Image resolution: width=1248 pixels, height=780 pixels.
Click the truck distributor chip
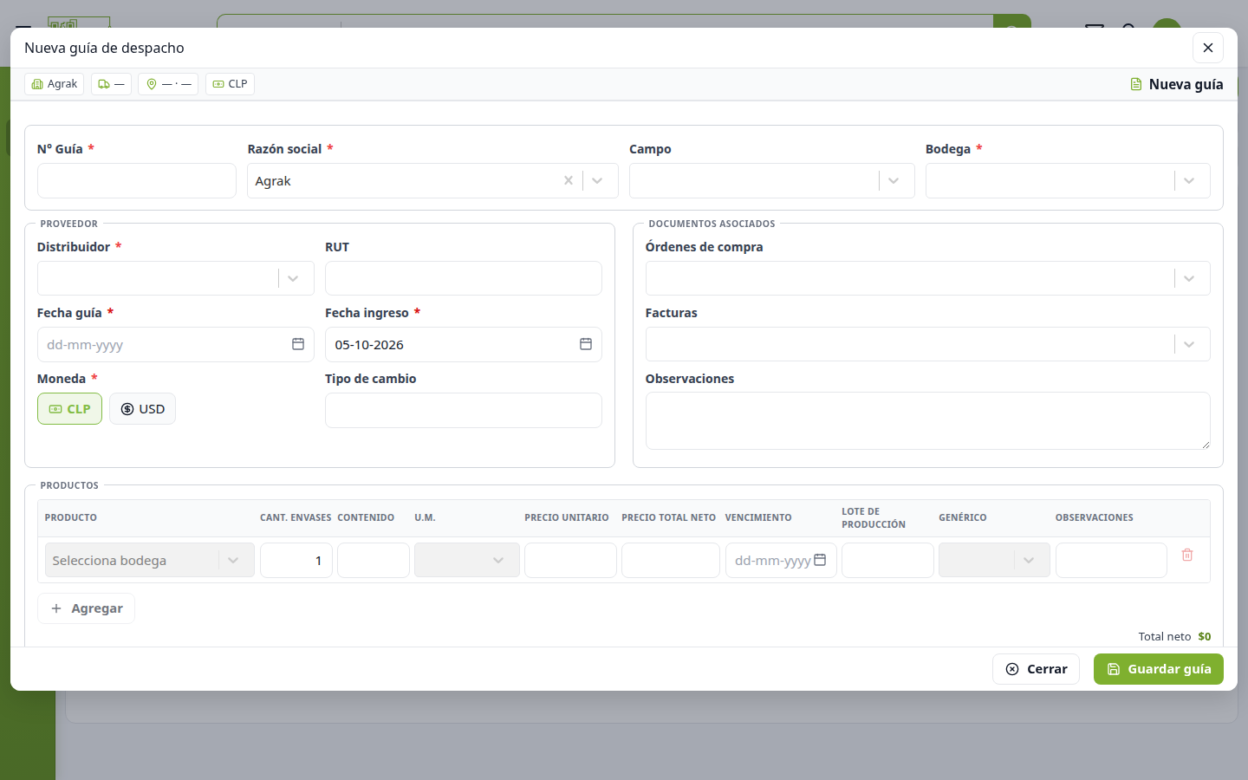(111, 84)
